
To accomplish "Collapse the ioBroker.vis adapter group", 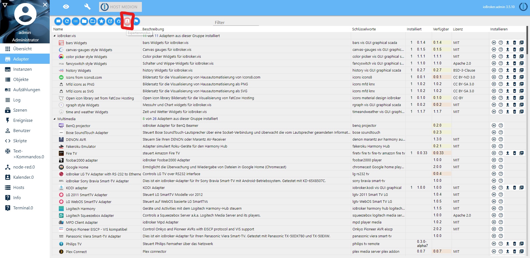I will 55,36.
